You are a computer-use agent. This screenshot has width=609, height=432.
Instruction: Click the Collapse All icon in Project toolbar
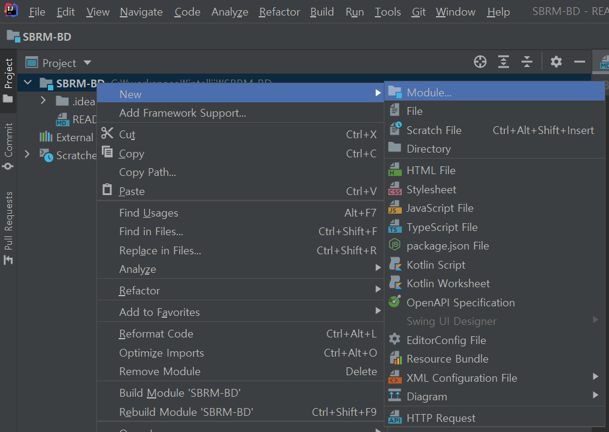click(526, 62)
